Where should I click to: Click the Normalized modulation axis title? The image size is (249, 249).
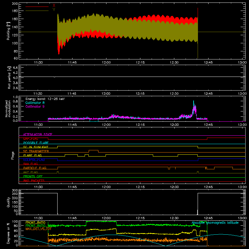pos(8,109)
